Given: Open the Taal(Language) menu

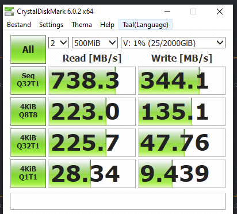Looking at the screenshot, I should 146,25.
